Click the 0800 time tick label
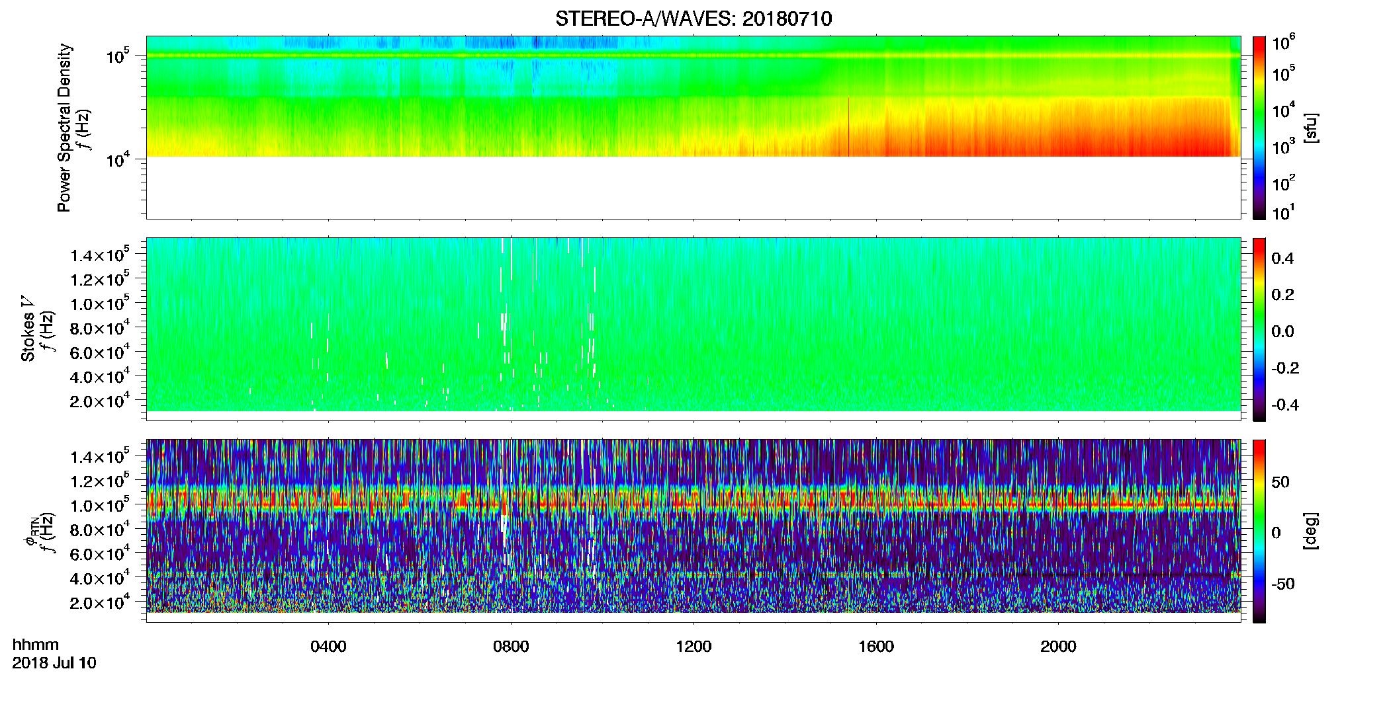 511,646
